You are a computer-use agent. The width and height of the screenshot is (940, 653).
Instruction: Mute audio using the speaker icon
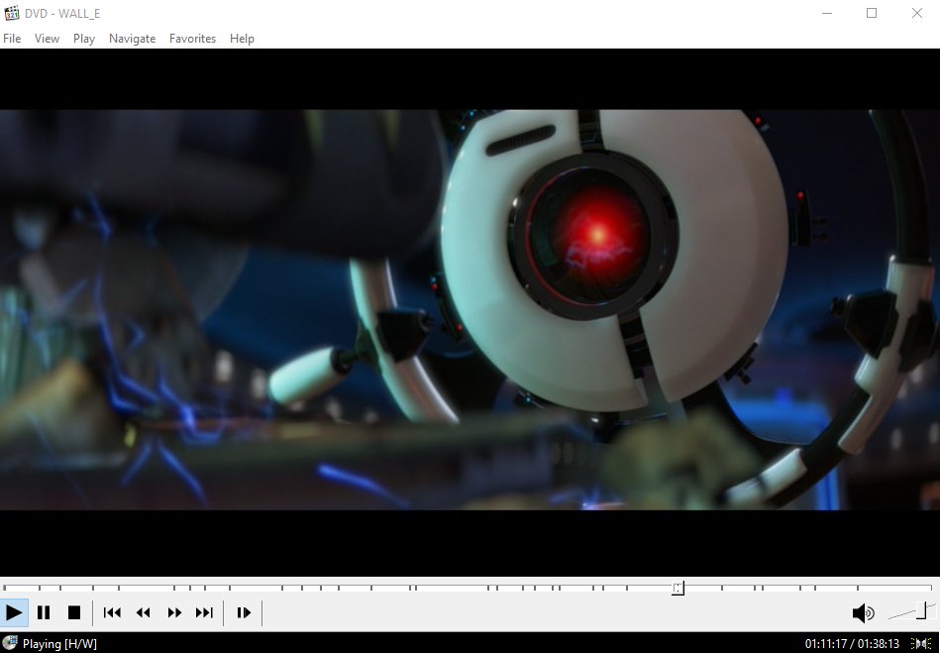click(864, 612)
